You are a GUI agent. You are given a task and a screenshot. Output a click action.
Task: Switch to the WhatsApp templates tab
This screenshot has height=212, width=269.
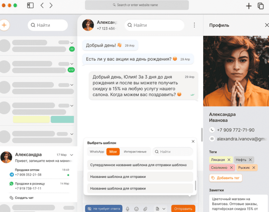(97, 152)
